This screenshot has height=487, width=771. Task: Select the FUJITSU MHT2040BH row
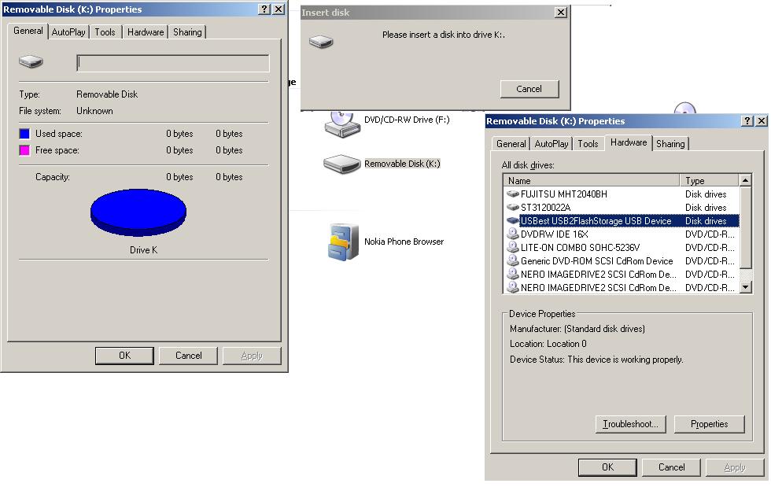(622, 194)
